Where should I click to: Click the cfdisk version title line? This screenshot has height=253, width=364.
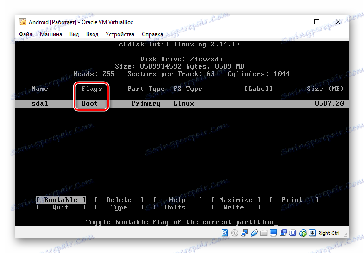tap(179, 44)
